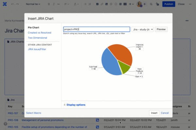Click the 17/Jul/21 date cell
This screenshot has height=130, width=196.
pyautogui.click(x=161, y=120)
